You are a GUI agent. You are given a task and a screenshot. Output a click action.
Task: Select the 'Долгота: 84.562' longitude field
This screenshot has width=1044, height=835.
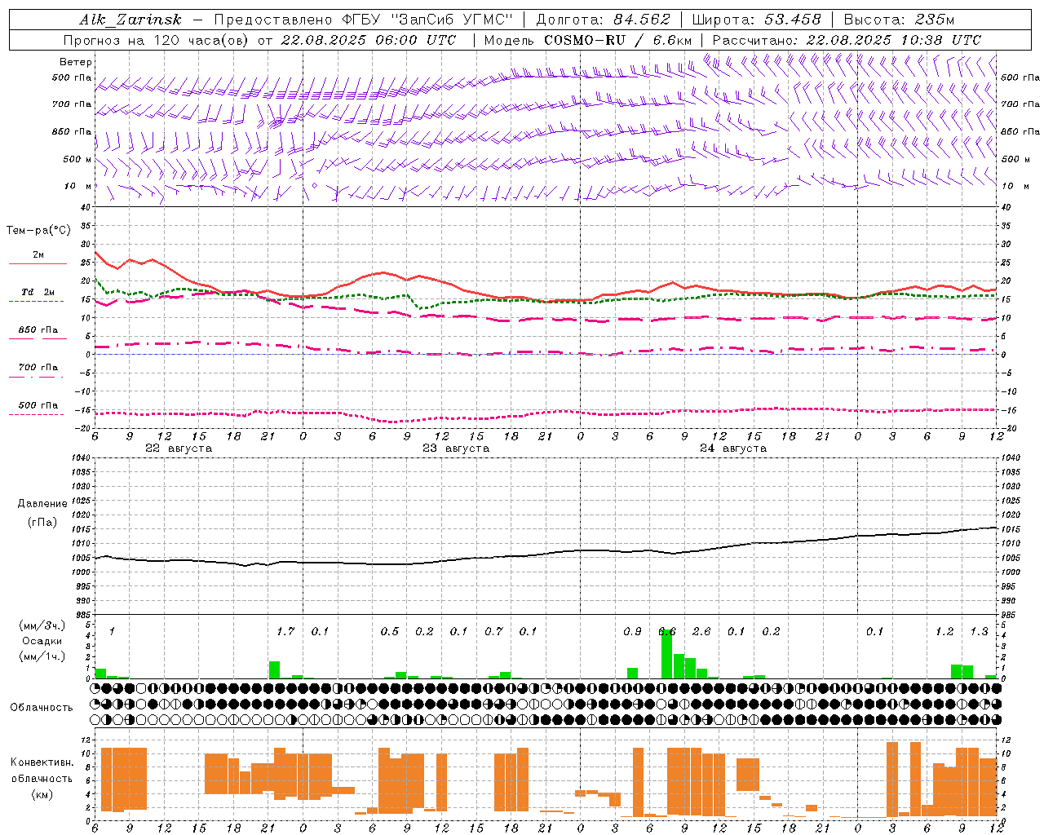click(603, 20)
